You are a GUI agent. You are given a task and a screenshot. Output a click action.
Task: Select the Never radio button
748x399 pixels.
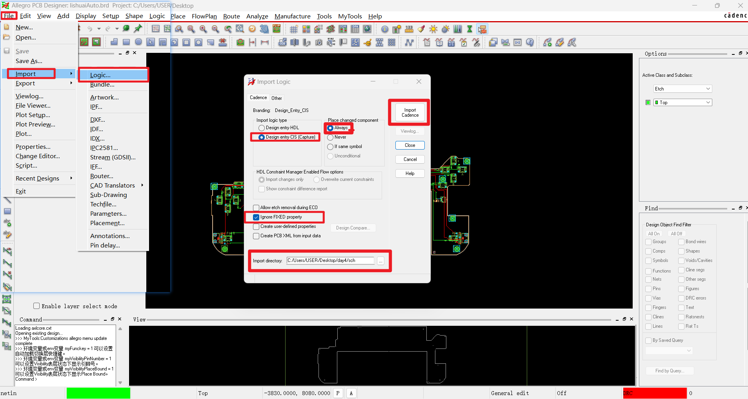pos(330,137)
